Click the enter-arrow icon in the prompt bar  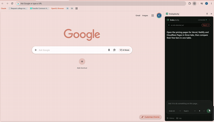tap(204, 111)
